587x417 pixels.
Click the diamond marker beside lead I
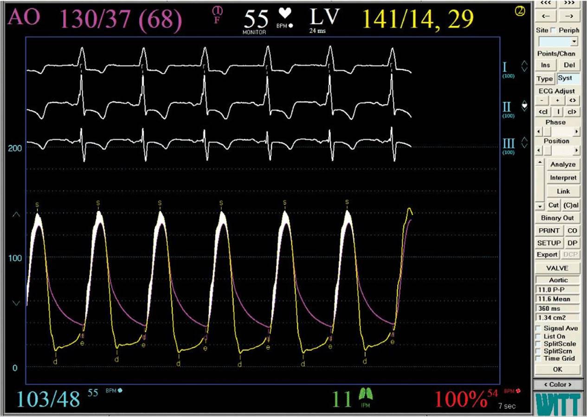pos(524,66)
